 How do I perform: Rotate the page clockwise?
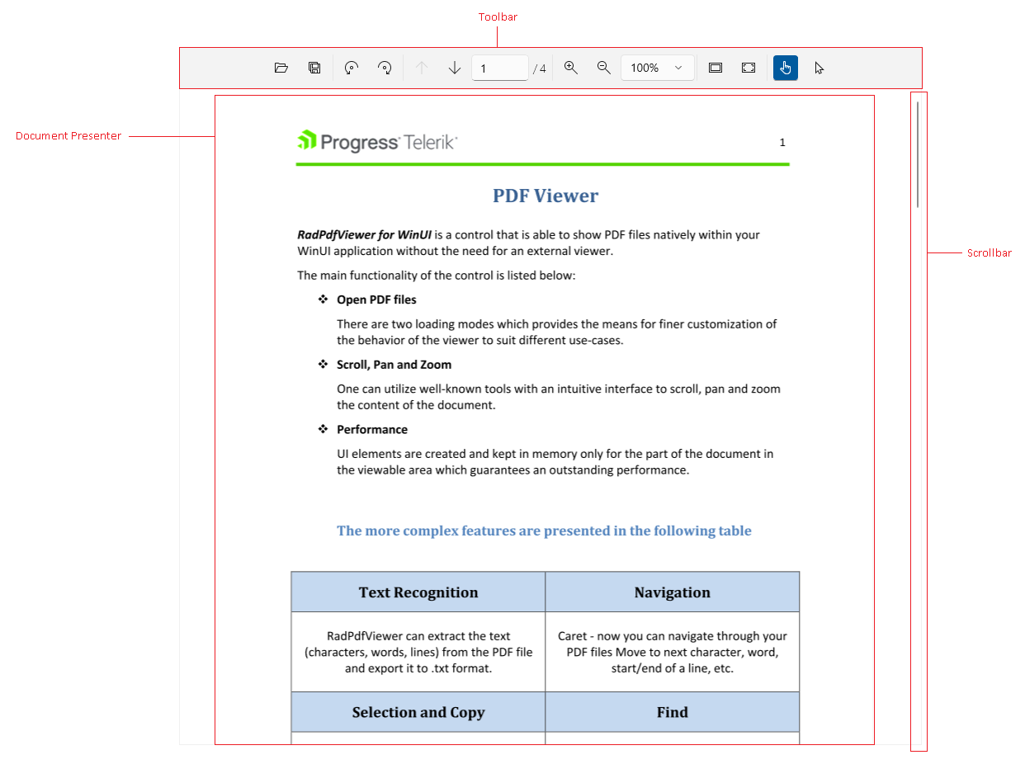coord(385,68)
